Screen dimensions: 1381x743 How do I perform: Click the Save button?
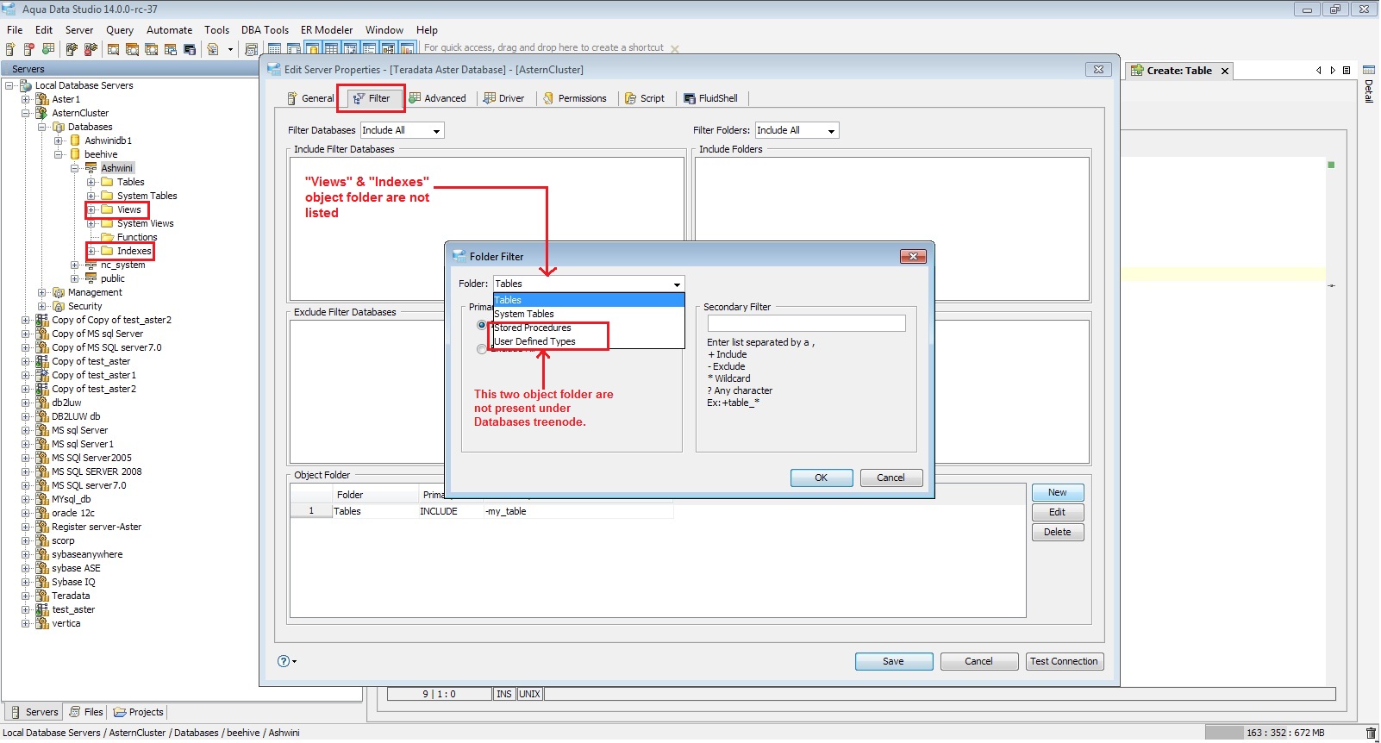point(894,661)
